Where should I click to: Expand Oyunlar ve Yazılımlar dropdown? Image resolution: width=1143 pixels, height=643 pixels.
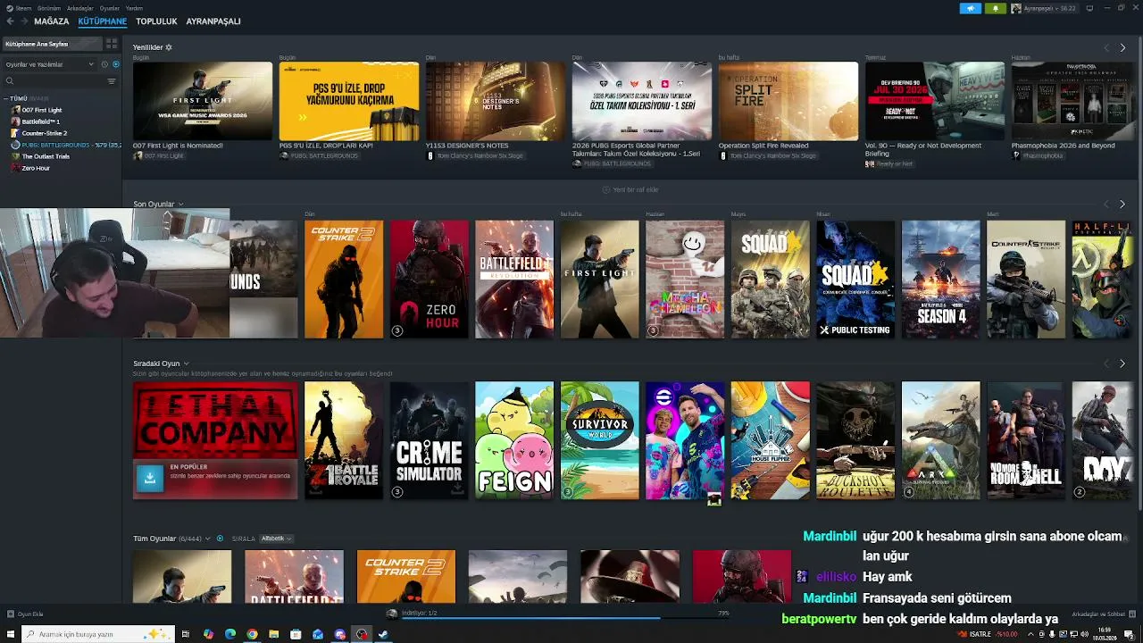pos(49,64)
